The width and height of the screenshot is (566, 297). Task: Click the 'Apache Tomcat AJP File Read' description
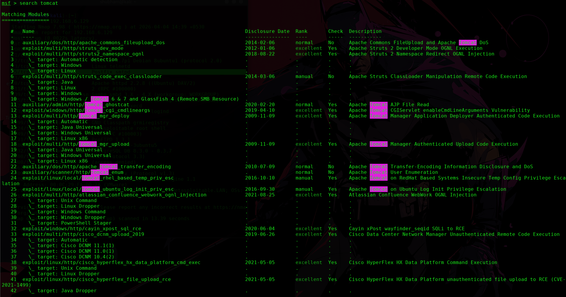[x=389, y=105]
